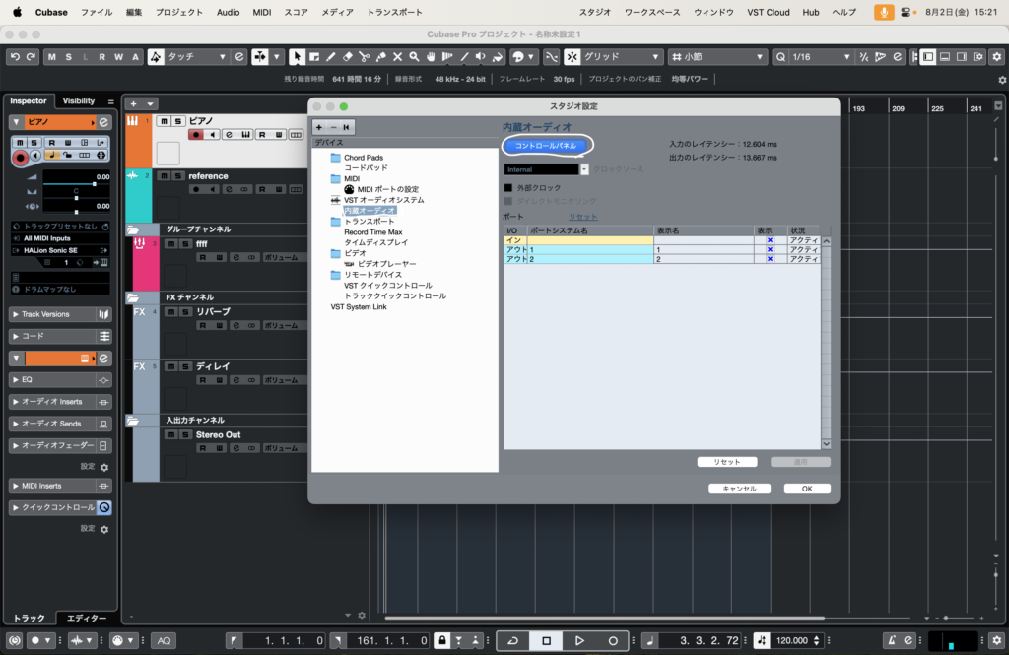Screen dimensions: 1009x655
Task: Toggle the visible checkbox for port アウト 1
Action: click(x=770, y=249)
